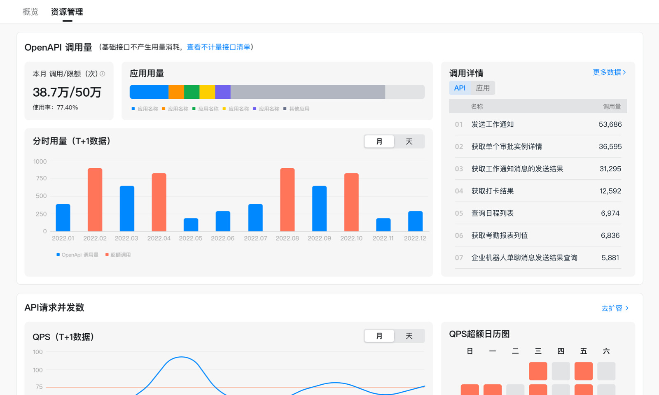This screenshot has height=395, width=659.
Task: Select the 资源管理 tab
Action: 67,12
